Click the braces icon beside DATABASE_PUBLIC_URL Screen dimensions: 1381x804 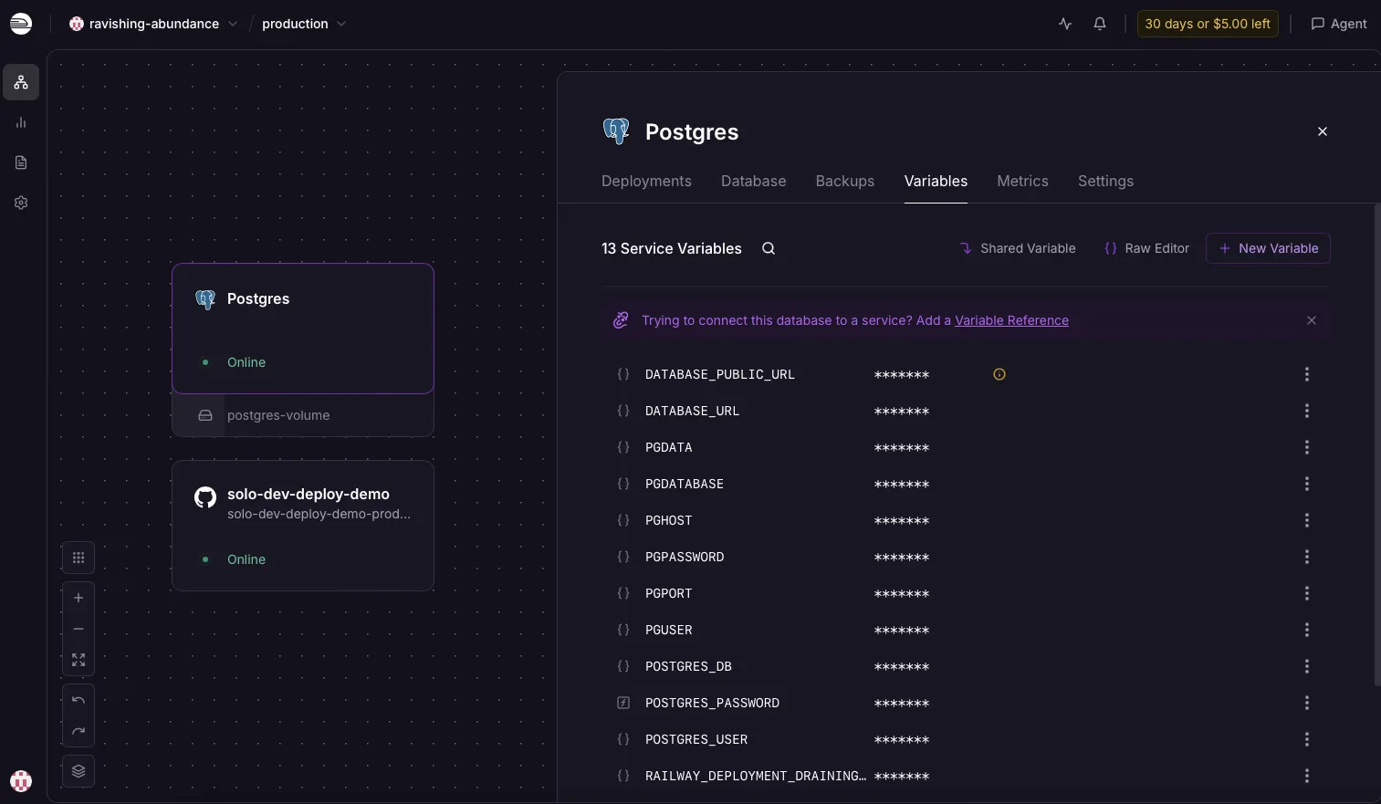(623, 374)
